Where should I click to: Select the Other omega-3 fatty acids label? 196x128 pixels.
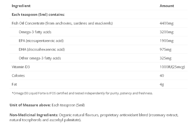click(x=40, y=58)
